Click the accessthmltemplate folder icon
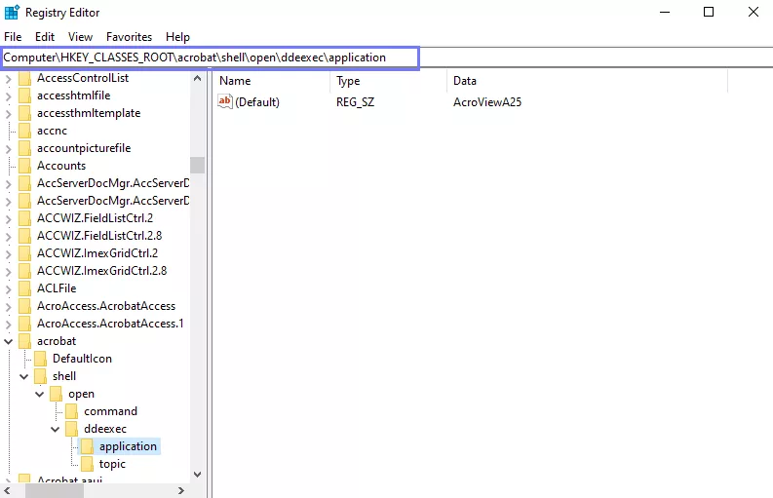The height and width of the screenshot is (498, 773). [24, 113]
